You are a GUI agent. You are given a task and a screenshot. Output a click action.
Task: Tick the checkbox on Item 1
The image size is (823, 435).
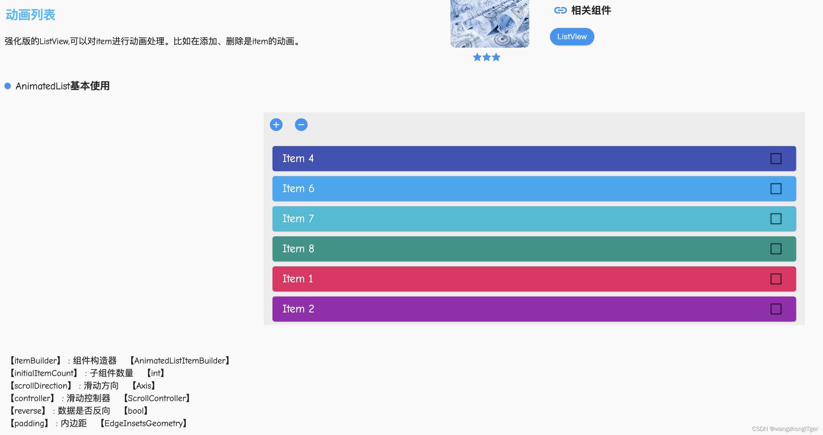[776, 279]
